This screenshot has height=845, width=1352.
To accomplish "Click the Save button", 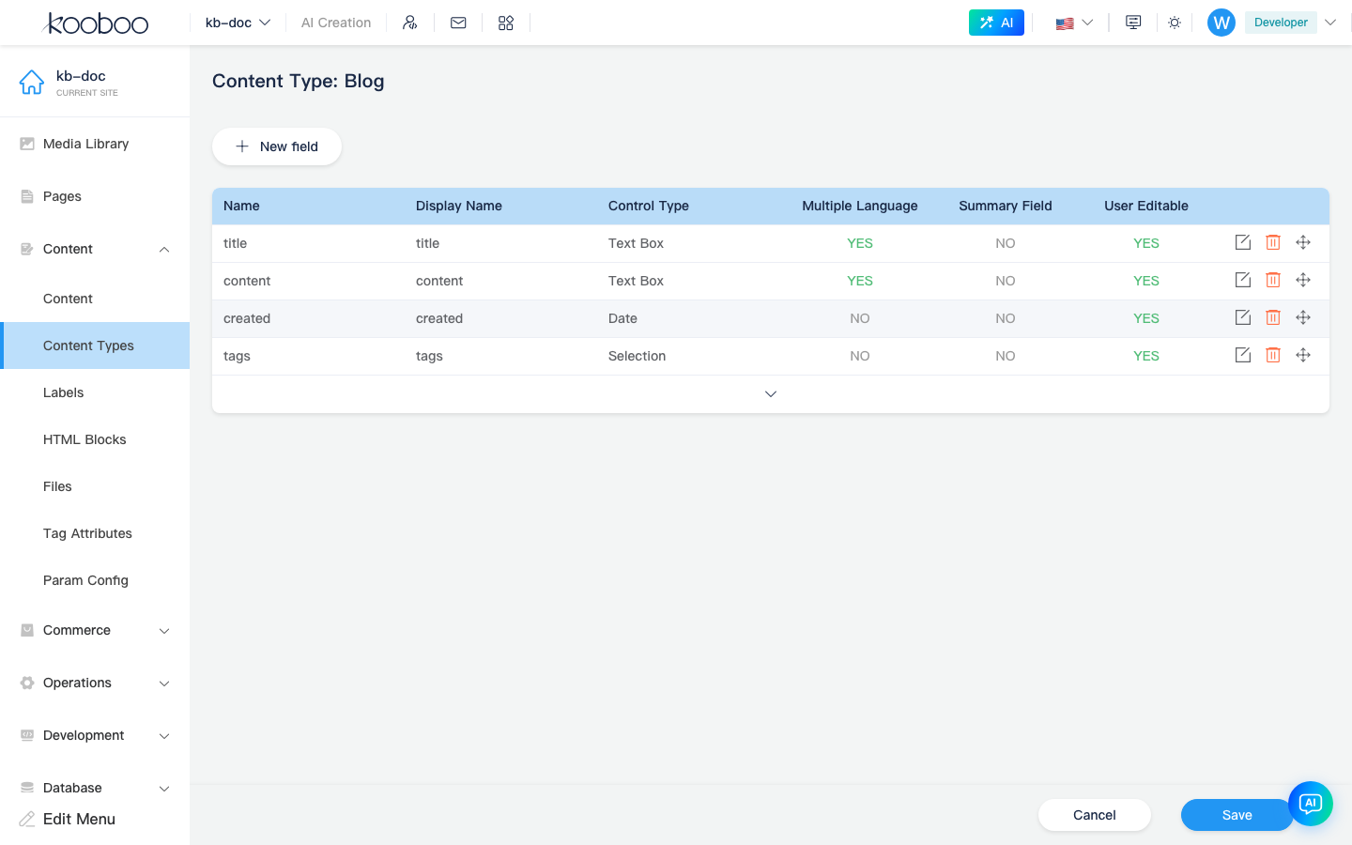I will pos(1237,815).
